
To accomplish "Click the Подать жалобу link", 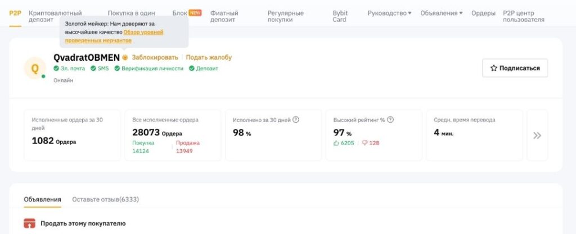I will point(209,57).
